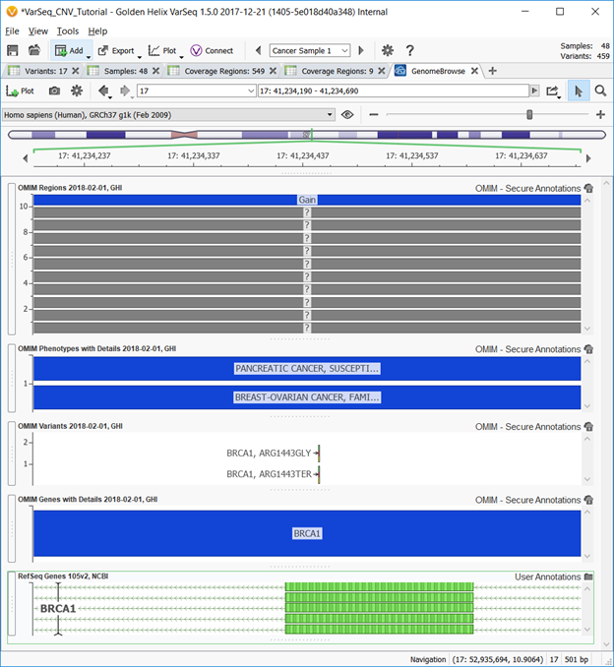Viewport: 614px width, 667px height.
Task: Click GenomeBrowse Plot add button
Action: click(x=20, y=91)
